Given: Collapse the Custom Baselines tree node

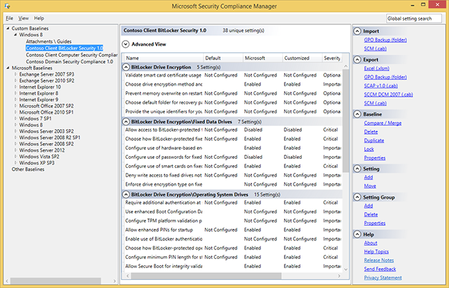Looking at the screenshot, I should [8, 28].
